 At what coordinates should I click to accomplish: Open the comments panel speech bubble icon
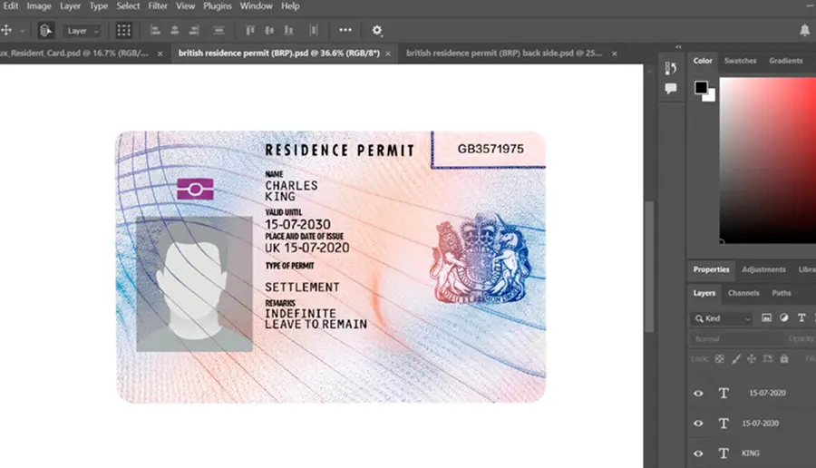pyautogui.click(x=671, y=89)
